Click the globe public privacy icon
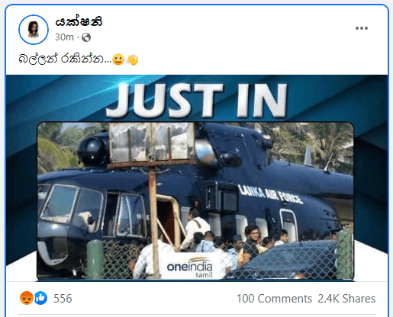The height and width of the screenshot is (317, 393). 86,37
